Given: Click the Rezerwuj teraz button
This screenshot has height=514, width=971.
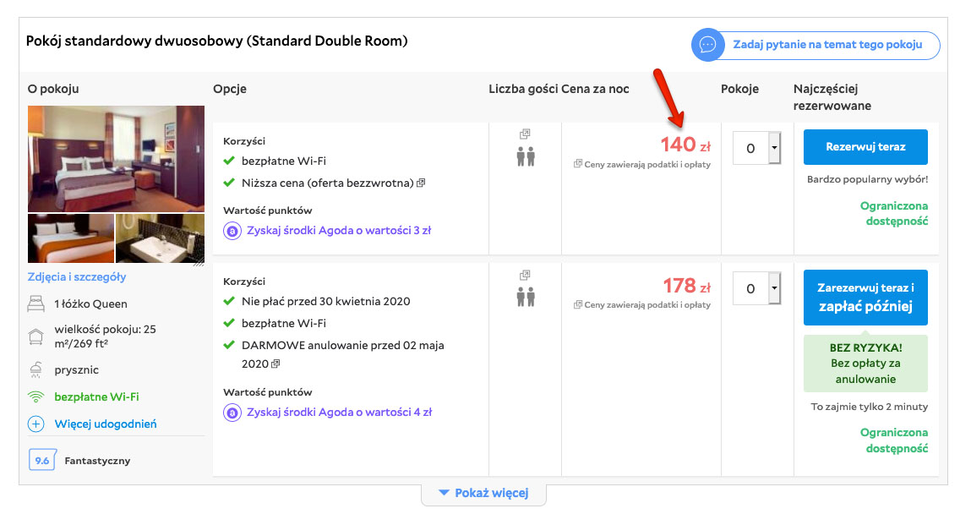Looking at the screenshot, I should click(x=865, y=147).
